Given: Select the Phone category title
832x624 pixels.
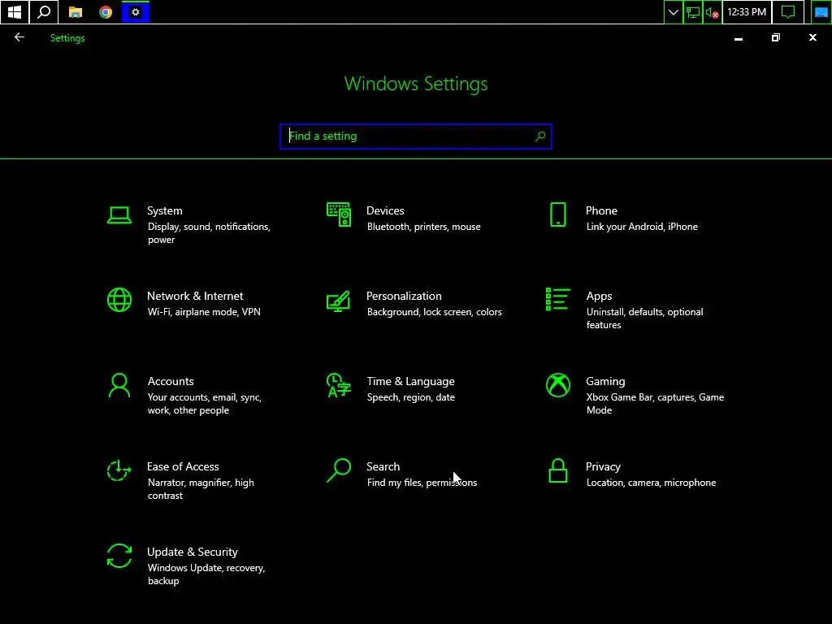Looking at the screenshot, I should coord(601,210).
